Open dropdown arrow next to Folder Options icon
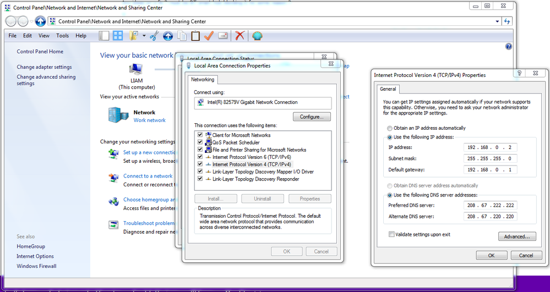 click(x=144, y=36)
